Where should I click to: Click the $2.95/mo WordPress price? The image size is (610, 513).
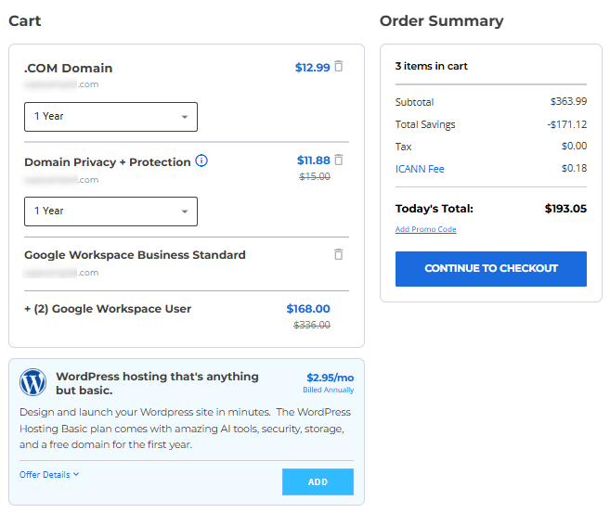pyautogui.click(x=331, y=378)
